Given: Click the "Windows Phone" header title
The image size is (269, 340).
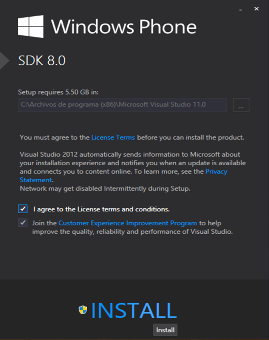Looking at the screenshot, I should click(x=125, y=27).
